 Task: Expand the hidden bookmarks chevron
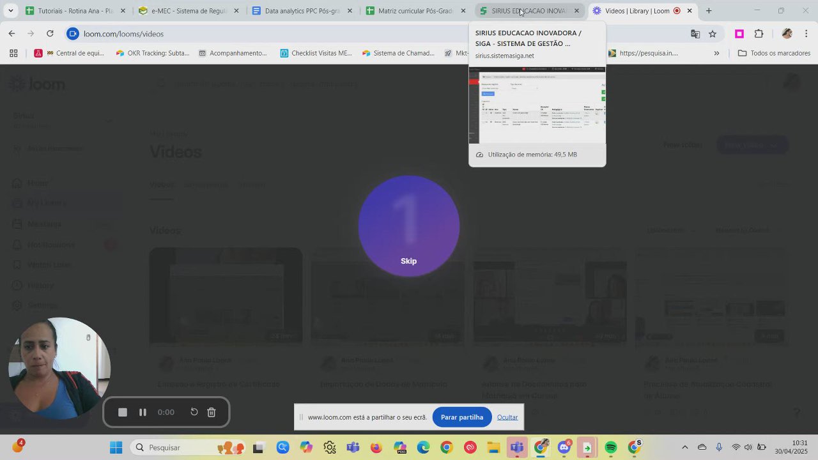(x=716, y=53)
